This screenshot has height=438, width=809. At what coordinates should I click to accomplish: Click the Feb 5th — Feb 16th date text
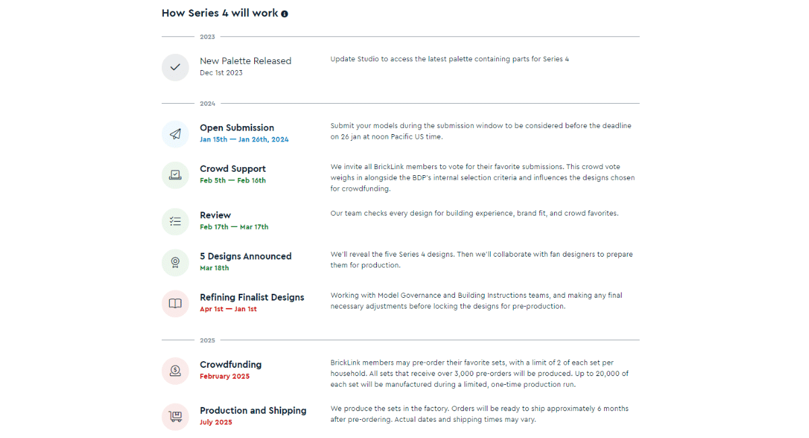(x=233, y=181)
